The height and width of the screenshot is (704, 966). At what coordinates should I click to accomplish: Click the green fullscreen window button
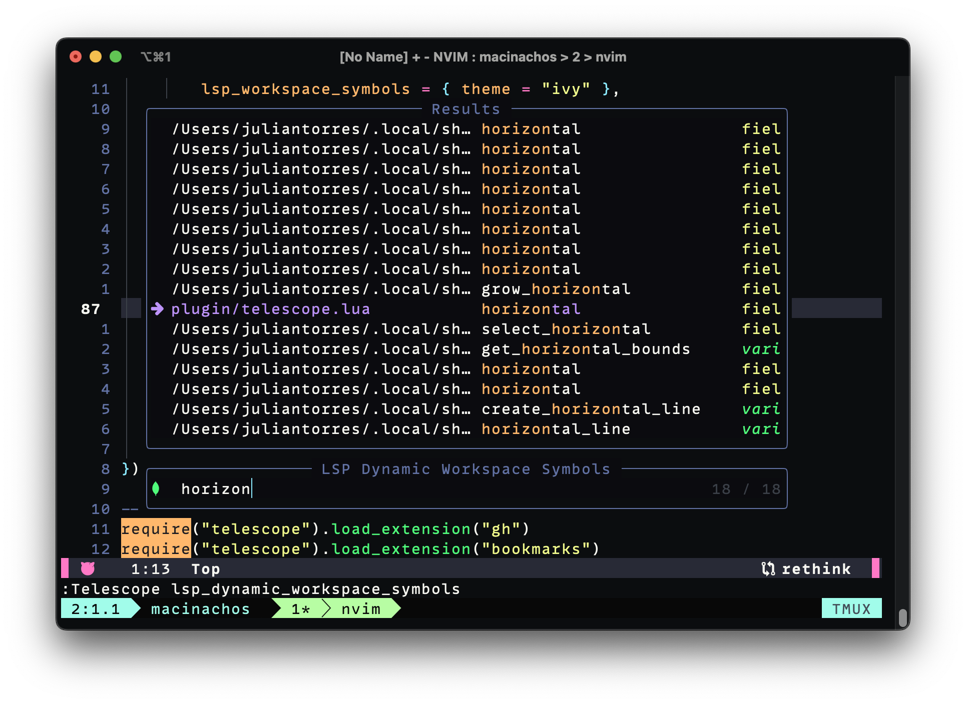(x=116, y=56)
